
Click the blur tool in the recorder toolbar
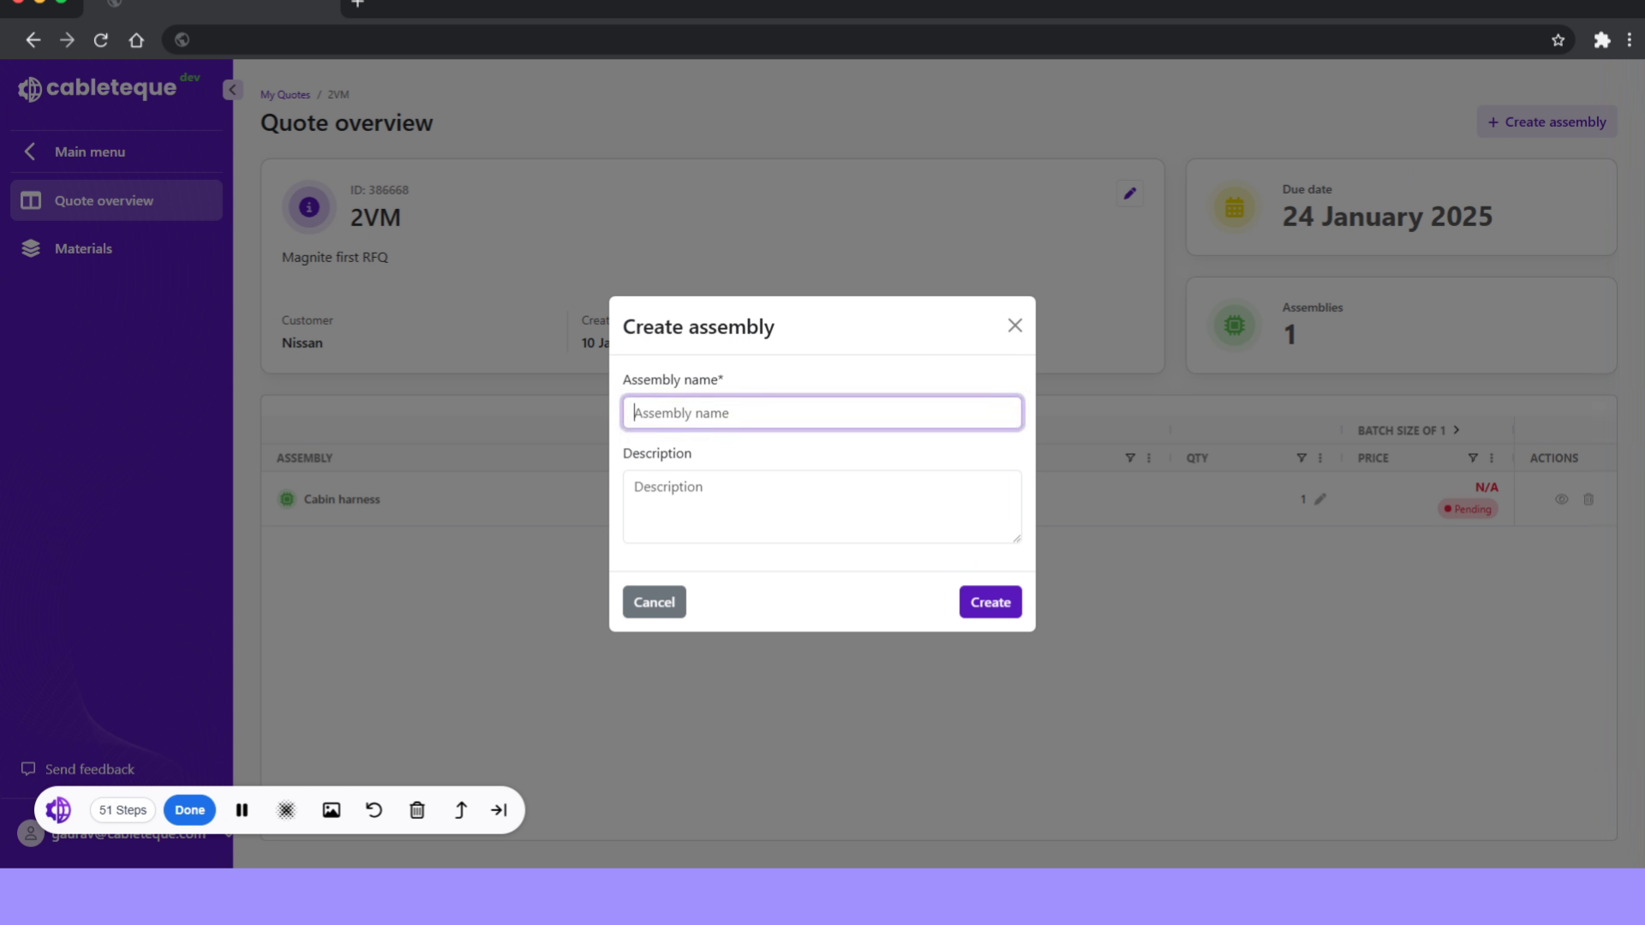coord(286,809)
